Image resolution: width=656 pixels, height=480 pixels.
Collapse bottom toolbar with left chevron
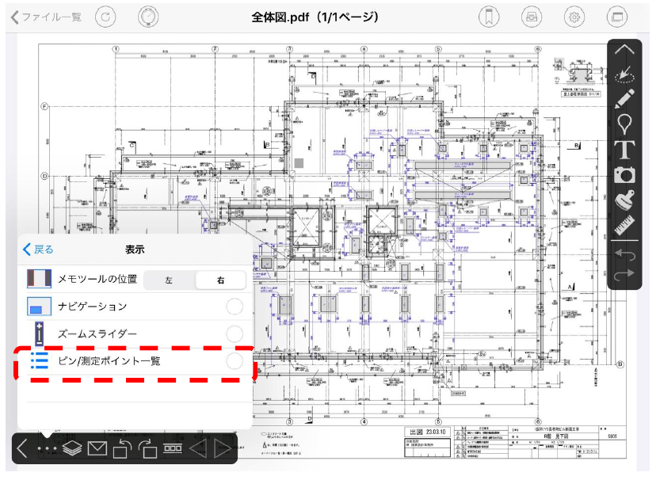(22, 449)
